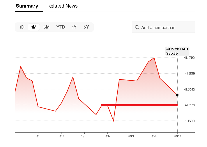This screenshot has width=207, height=147.
Task: Click the 41.2173 price axis label
Action: tap(189, 105)
